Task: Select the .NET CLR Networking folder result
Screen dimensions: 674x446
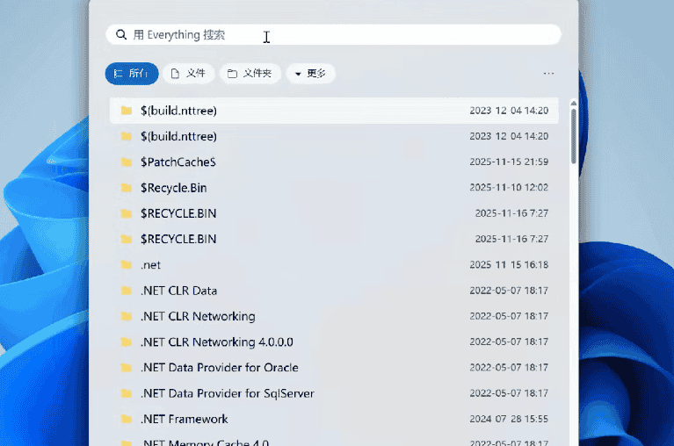Action: pyautogui.click(x=198, y=316)
